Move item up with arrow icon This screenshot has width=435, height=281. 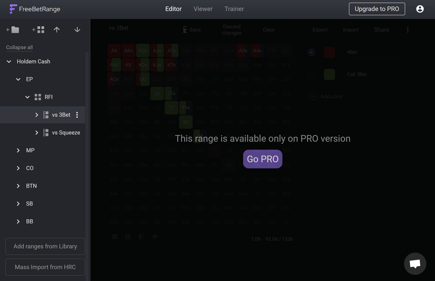[57, 30]
